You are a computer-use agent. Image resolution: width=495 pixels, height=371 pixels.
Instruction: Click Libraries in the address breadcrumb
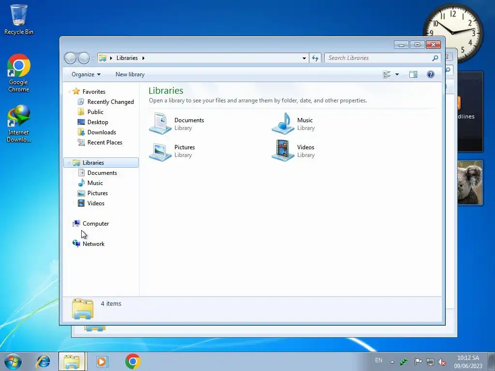click(x=127, y=58)
